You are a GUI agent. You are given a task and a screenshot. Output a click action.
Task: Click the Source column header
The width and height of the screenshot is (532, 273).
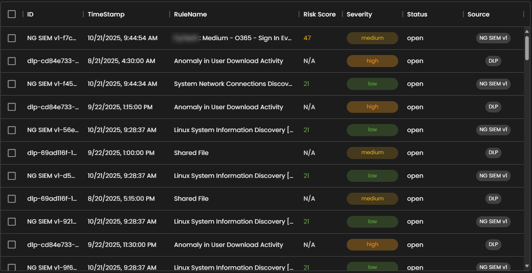click(x=478, y=14)
